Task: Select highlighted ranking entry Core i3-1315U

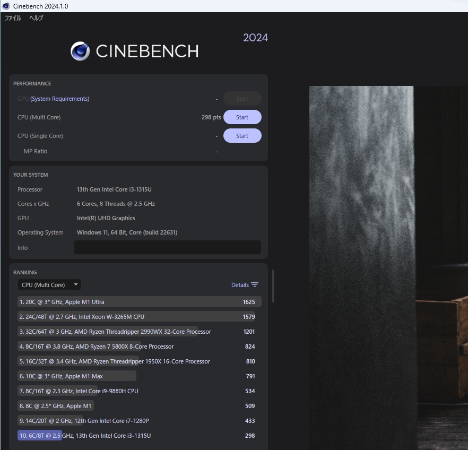Action: 140,436
